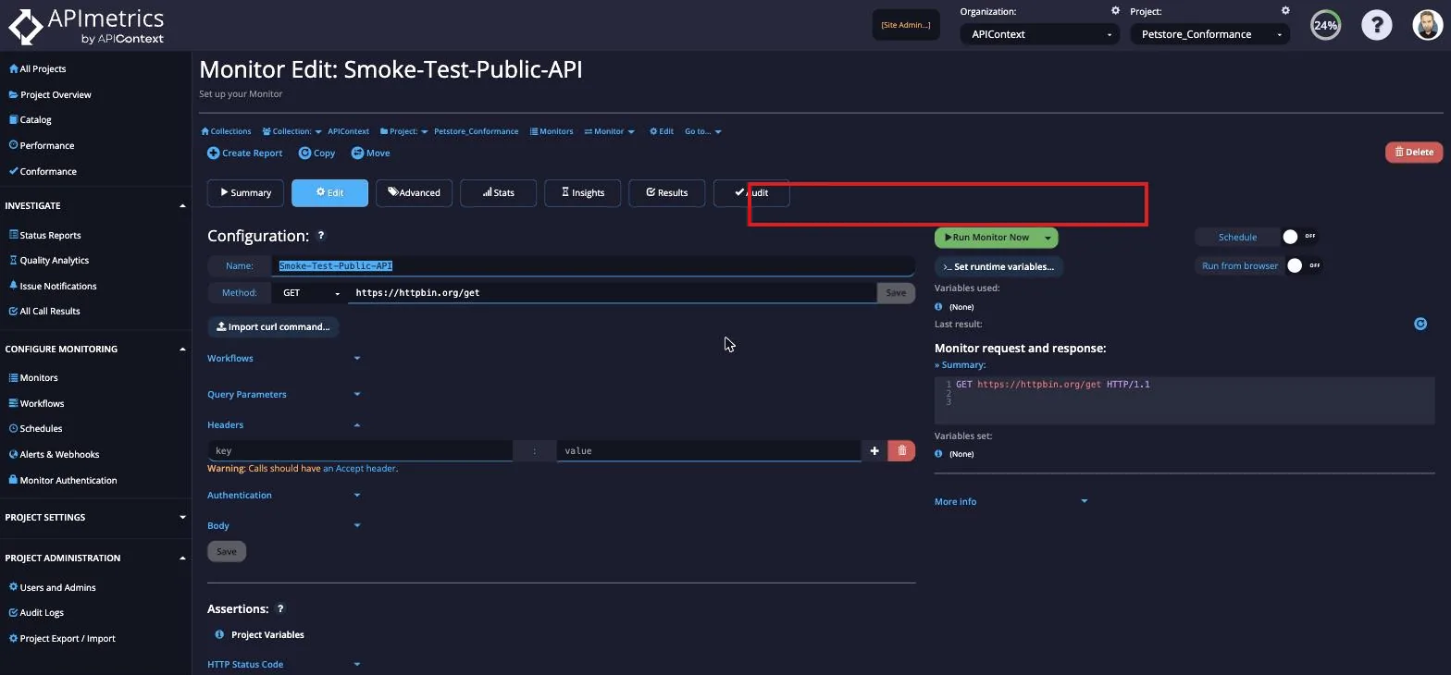The height and width of the screenshot is (675, 1451).
Task: Click Run Monitor Now
Action: tap(986, 238)
